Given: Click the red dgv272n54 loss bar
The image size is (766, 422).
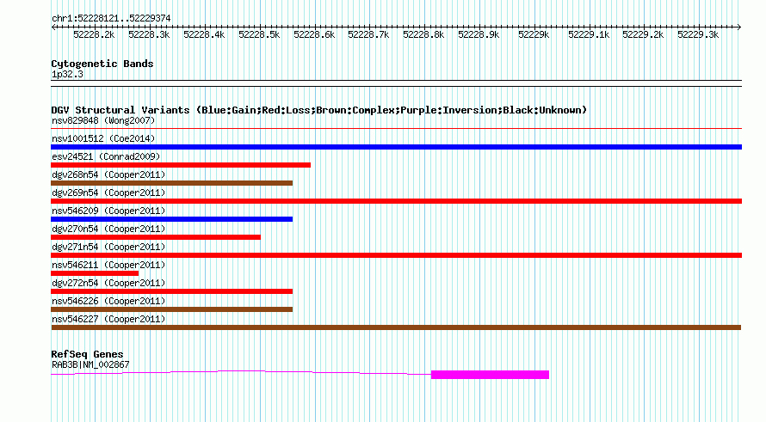Looking at the screenshot, I should pos(172,291).
